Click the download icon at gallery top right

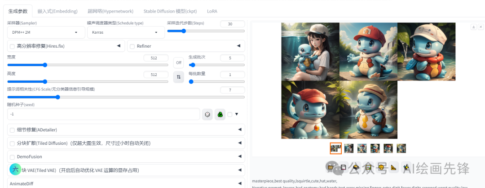(x=474, y=27)
